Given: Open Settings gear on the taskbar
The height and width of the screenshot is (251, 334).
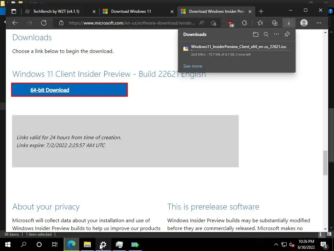Looking at the screenshot, I should pyautogui.click(x=103, y=244).
